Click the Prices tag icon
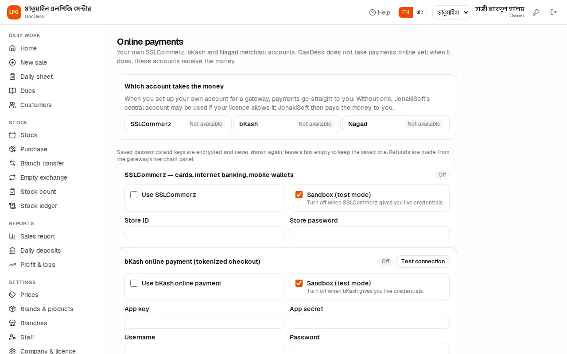This screenshot has height=354, width=567. click(12, 295)
